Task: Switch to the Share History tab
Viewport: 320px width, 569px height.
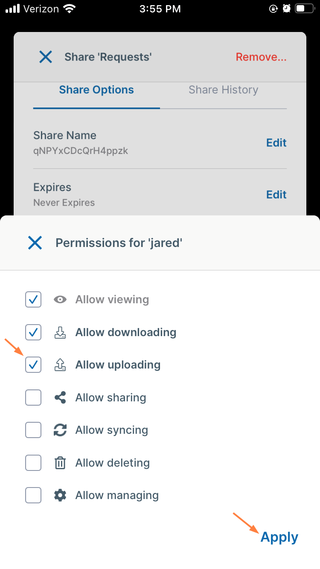Action: (223, 90)
